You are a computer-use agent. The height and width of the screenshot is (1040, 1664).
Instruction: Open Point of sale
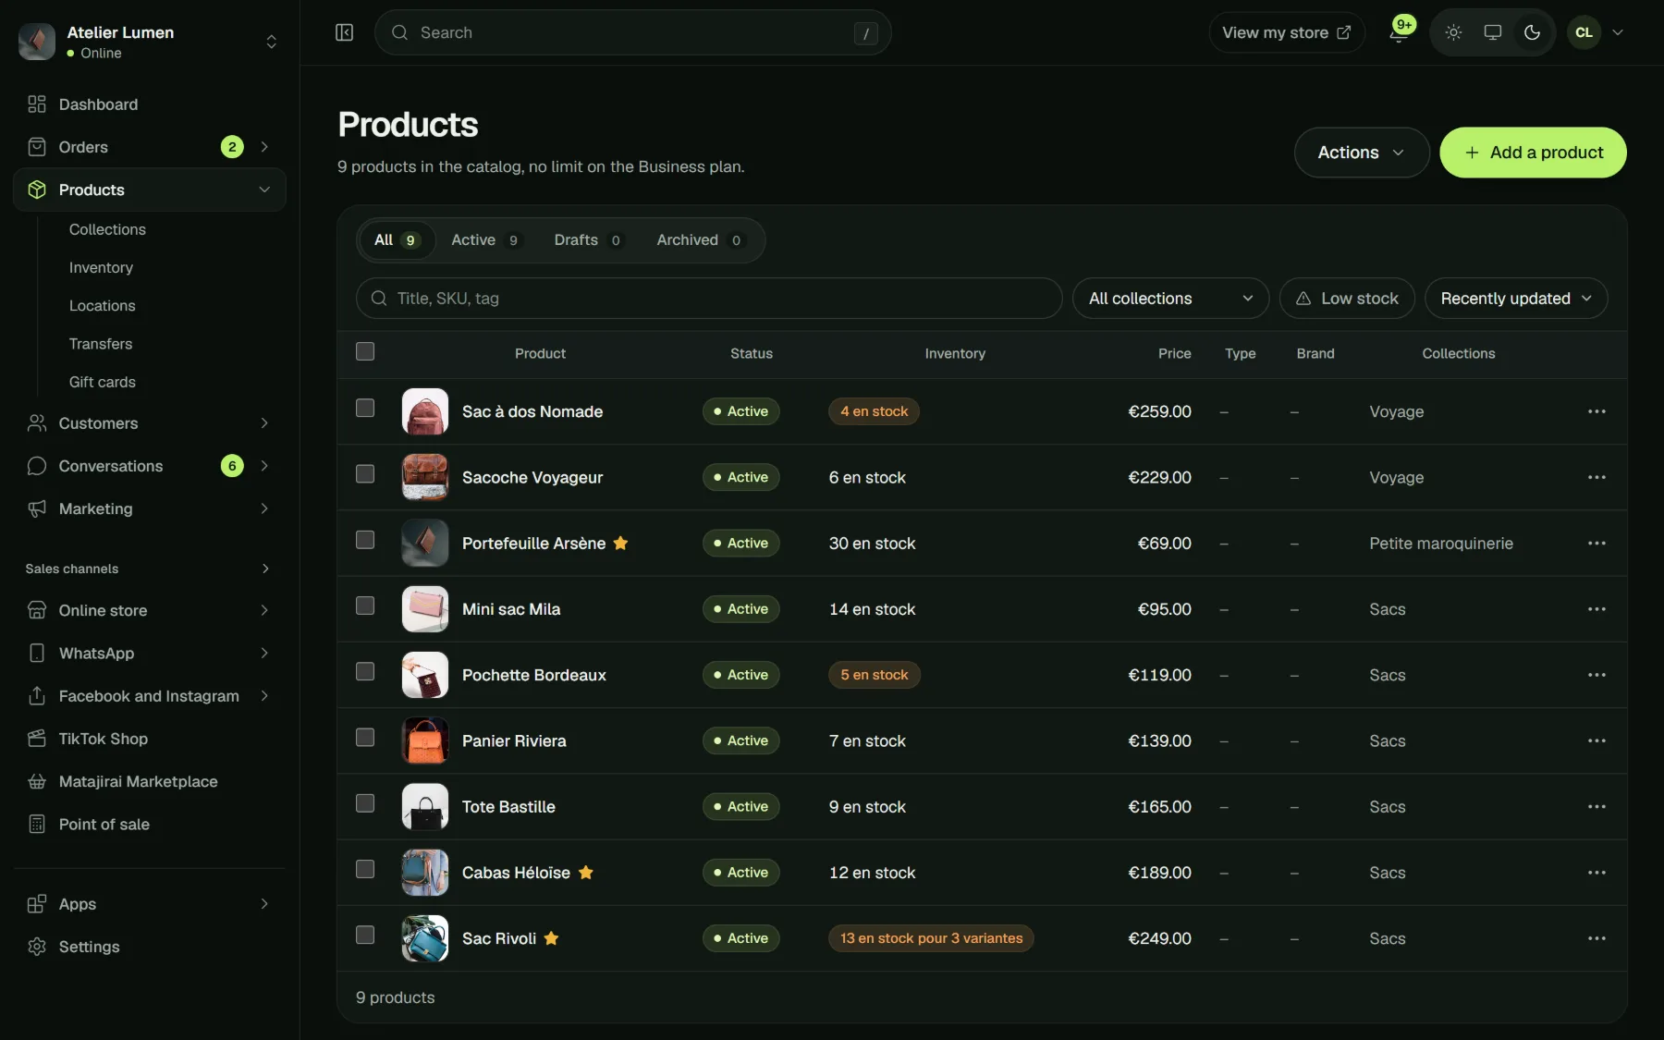[150, 824]
